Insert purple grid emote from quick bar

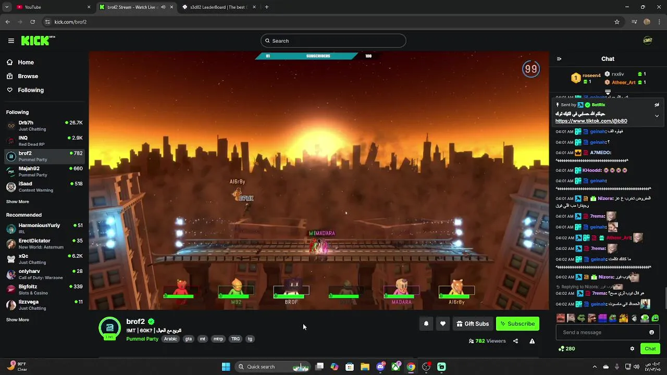point(602,318)
